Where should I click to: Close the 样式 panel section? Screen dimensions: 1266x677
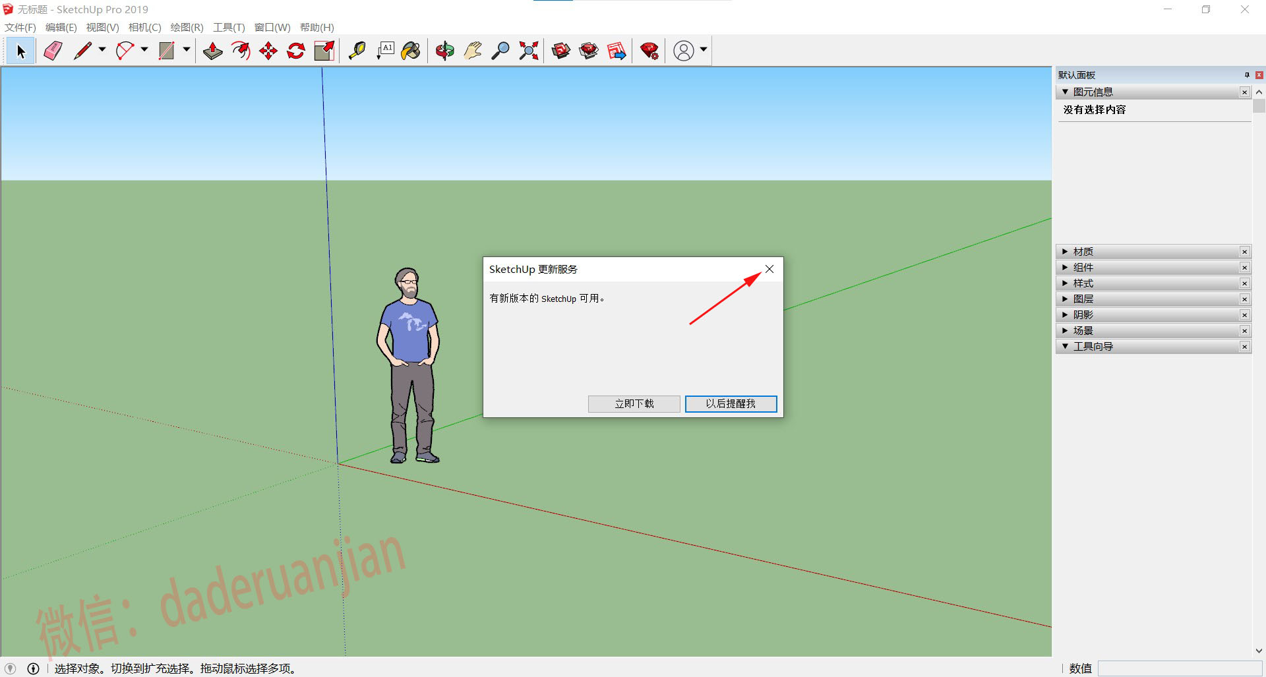pyautogui.click(x=1245, y=283)
